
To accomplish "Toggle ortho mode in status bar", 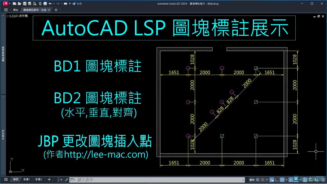I will 277,180.
